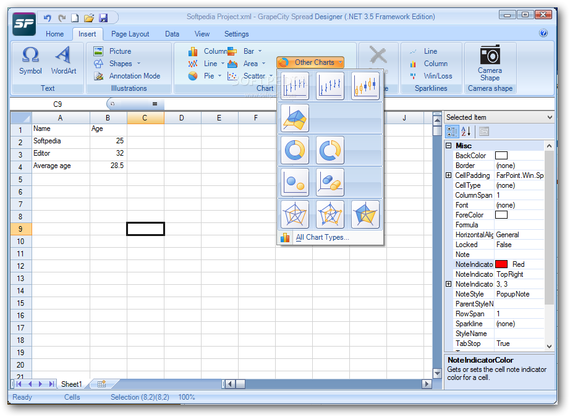
Task: Choose the filled radar chart
Action: [365, 214]
